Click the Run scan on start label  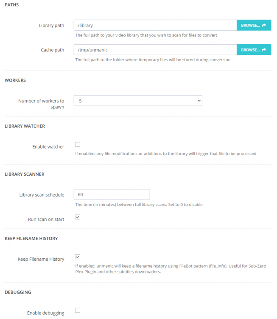coord(46,219)
